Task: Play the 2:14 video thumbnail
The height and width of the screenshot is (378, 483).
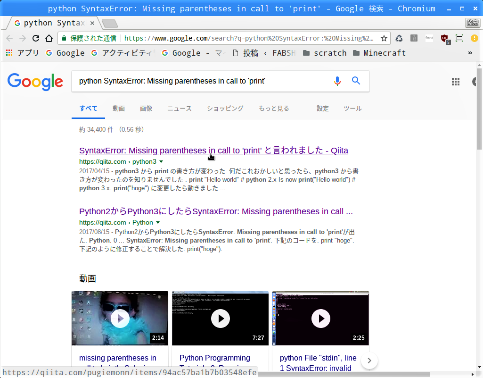Action: coord(120,318)
